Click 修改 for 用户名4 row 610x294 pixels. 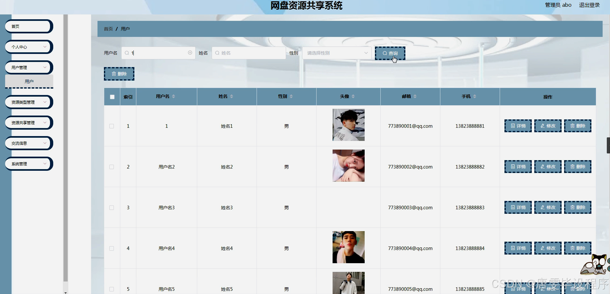click(548, 248)
